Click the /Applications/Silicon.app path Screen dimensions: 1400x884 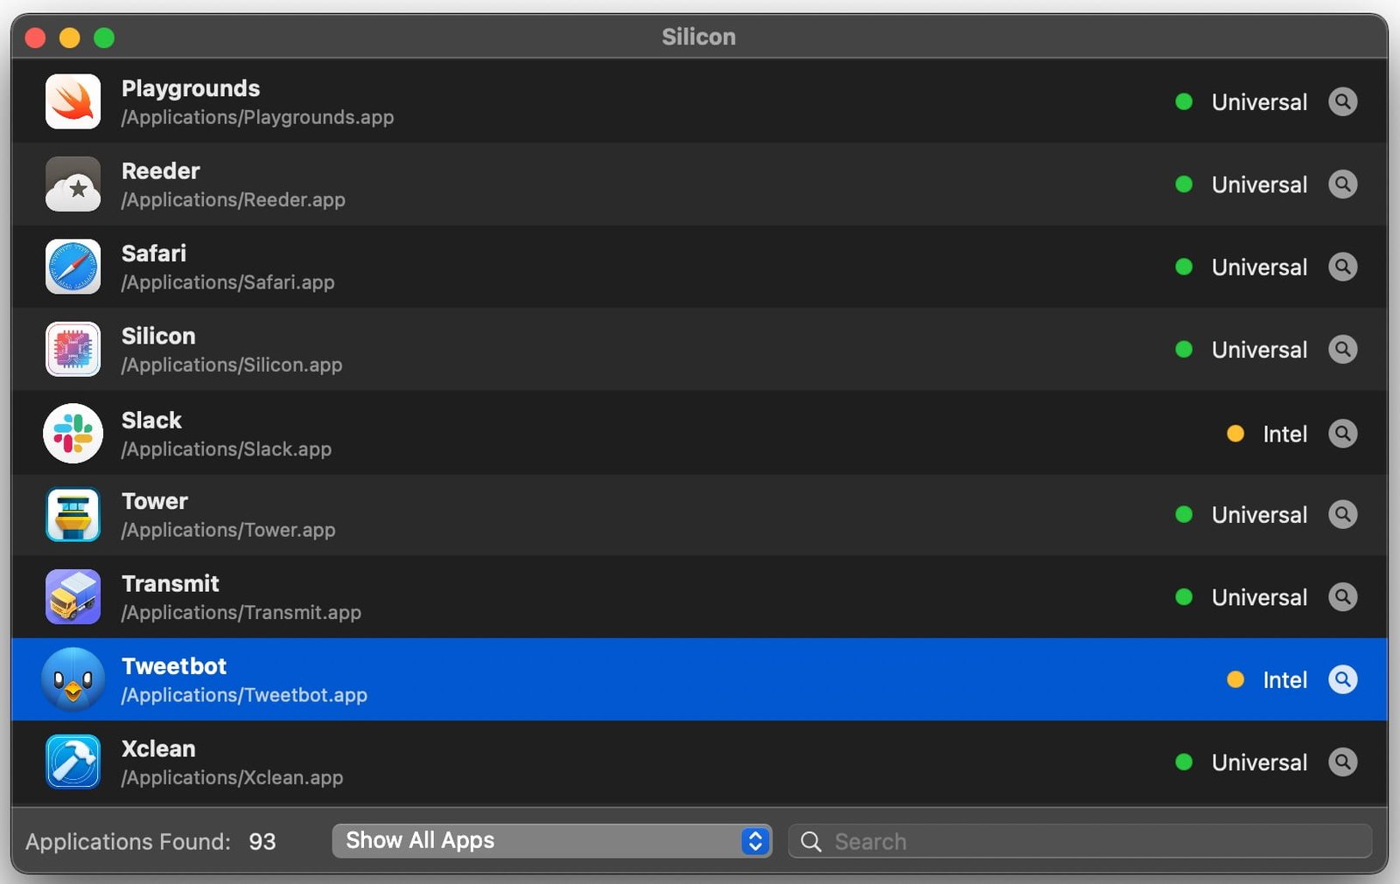tap(232, 365)
